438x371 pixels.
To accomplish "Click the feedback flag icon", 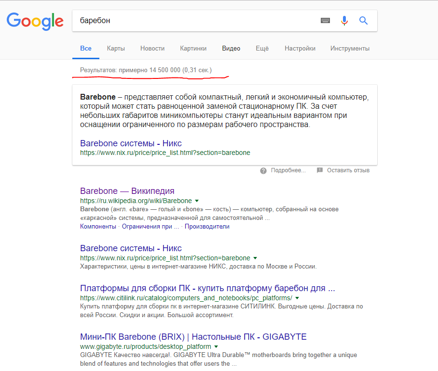I will 320,170.
